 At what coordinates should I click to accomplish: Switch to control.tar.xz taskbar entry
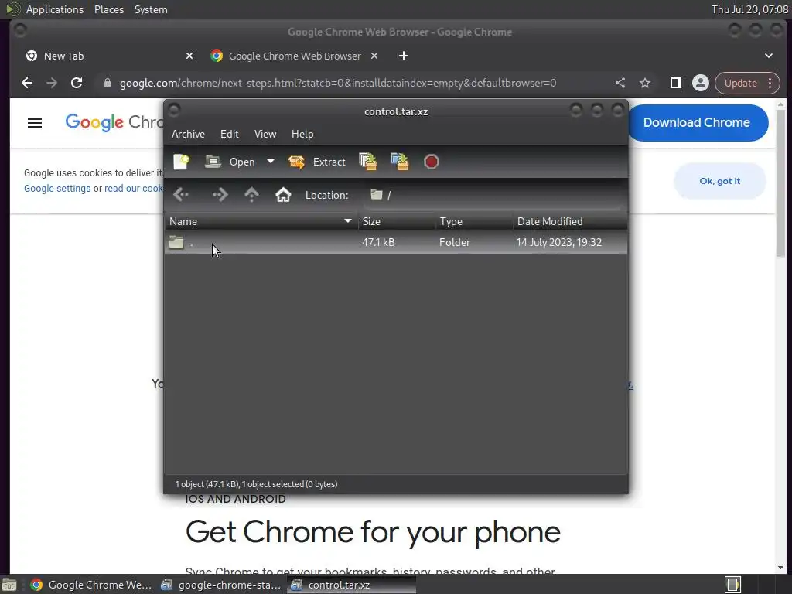(x=352, y=585)
